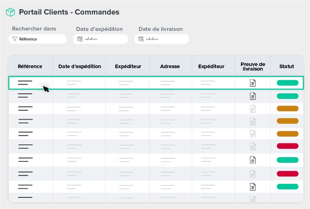View the proof of delivery for the seventh row

253,160
